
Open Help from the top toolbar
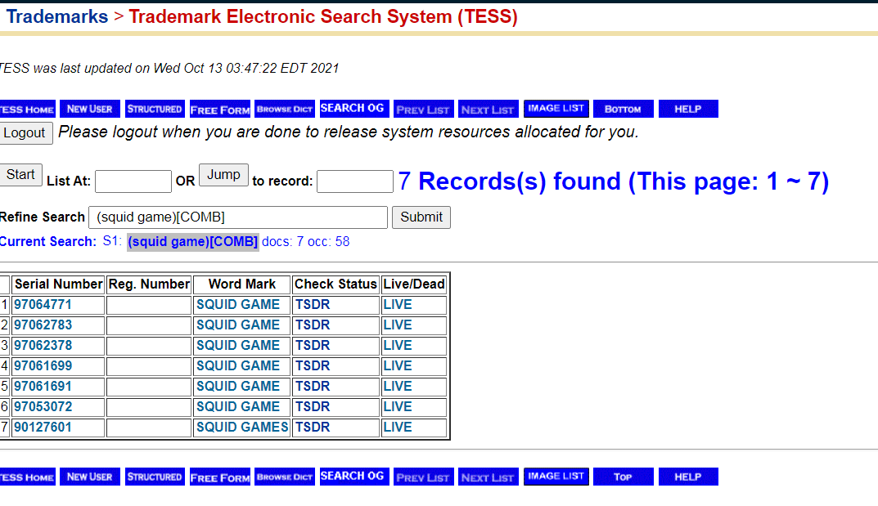tap(687, 109)
